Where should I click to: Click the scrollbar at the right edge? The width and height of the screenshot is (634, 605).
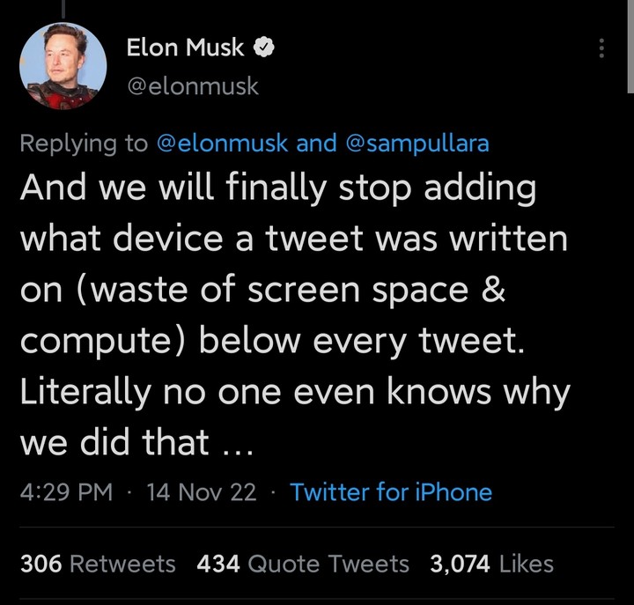click(x=630, y=44)
